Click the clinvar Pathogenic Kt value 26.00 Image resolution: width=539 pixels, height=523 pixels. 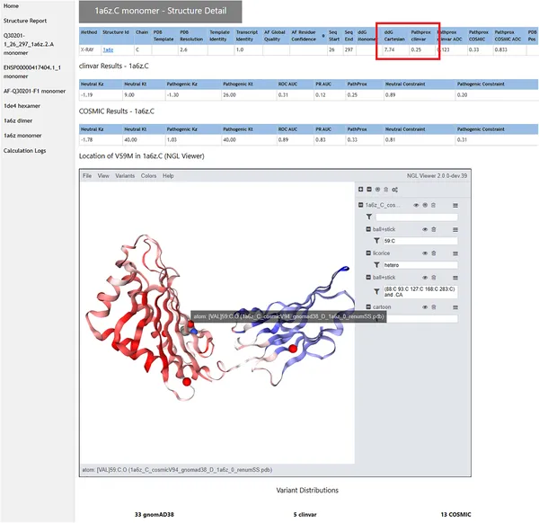(229, 95)
